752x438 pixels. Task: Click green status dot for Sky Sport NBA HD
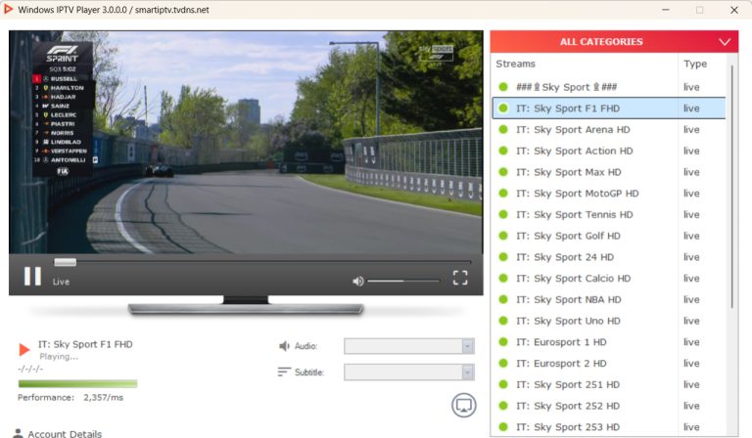[x=503, y=299]
